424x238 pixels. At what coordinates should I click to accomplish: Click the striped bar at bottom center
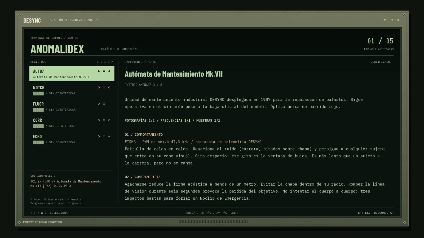pos(213,222)
